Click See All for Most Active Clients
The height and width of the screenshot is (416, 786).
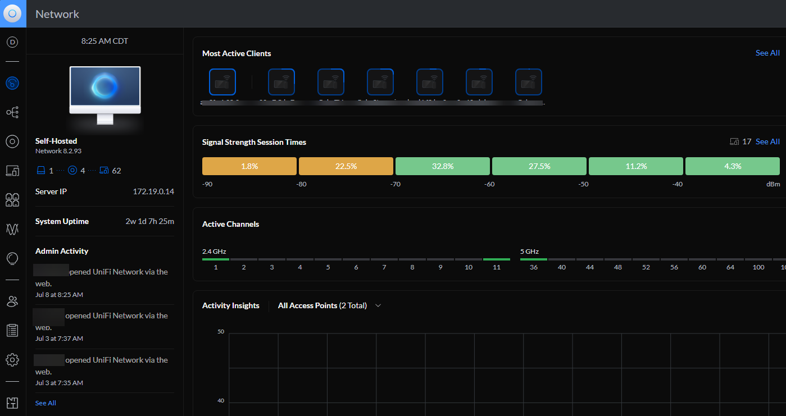point(767,53)
